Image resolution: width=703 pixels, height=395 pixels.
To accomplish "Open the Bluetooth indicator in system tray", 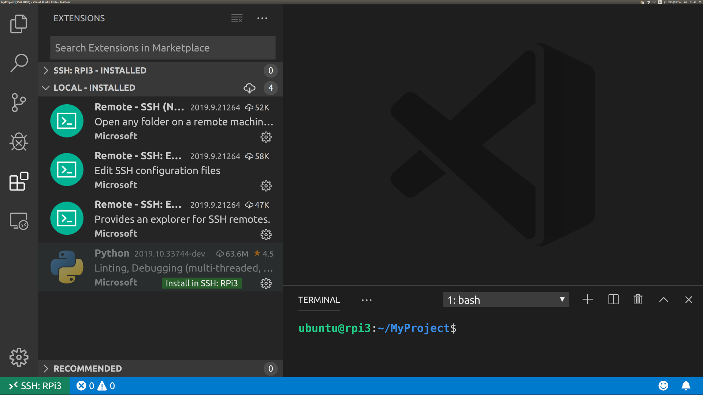I will click(665, 2).
